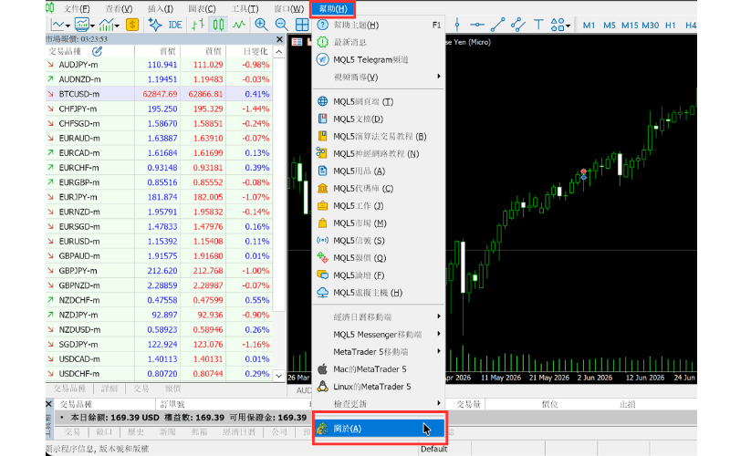Viewport: 730px width, 456px height.
Task: Open MQL5代碼庫 (C) code base item
Action: coord(378,189)
